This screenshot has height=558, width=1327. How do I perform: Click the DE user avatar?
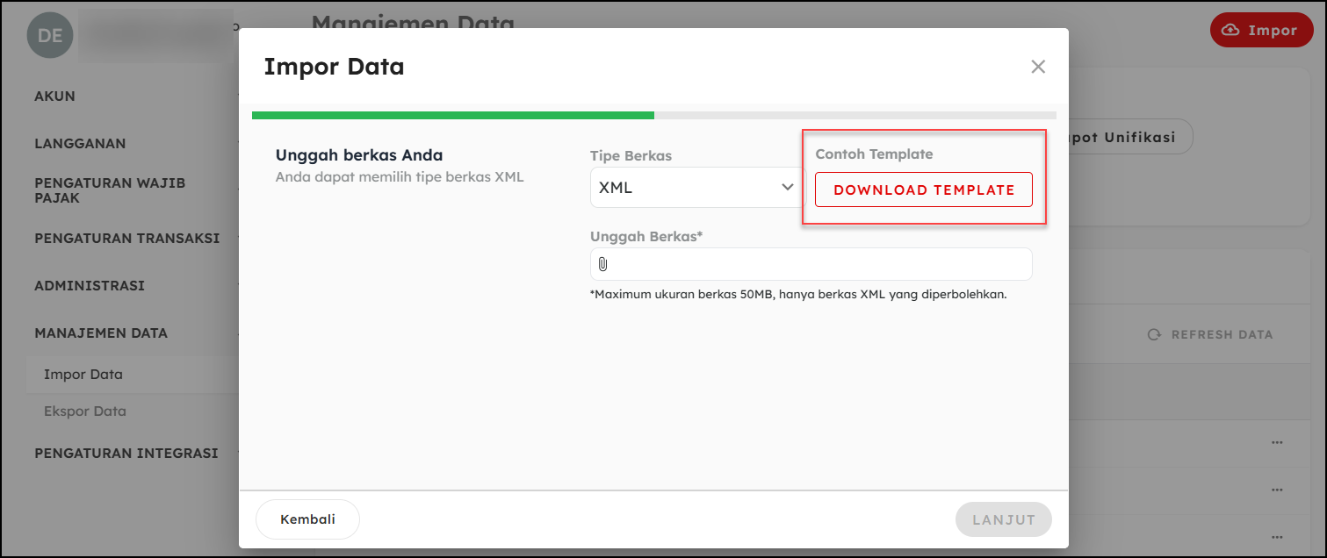click(x=49, y=34)
